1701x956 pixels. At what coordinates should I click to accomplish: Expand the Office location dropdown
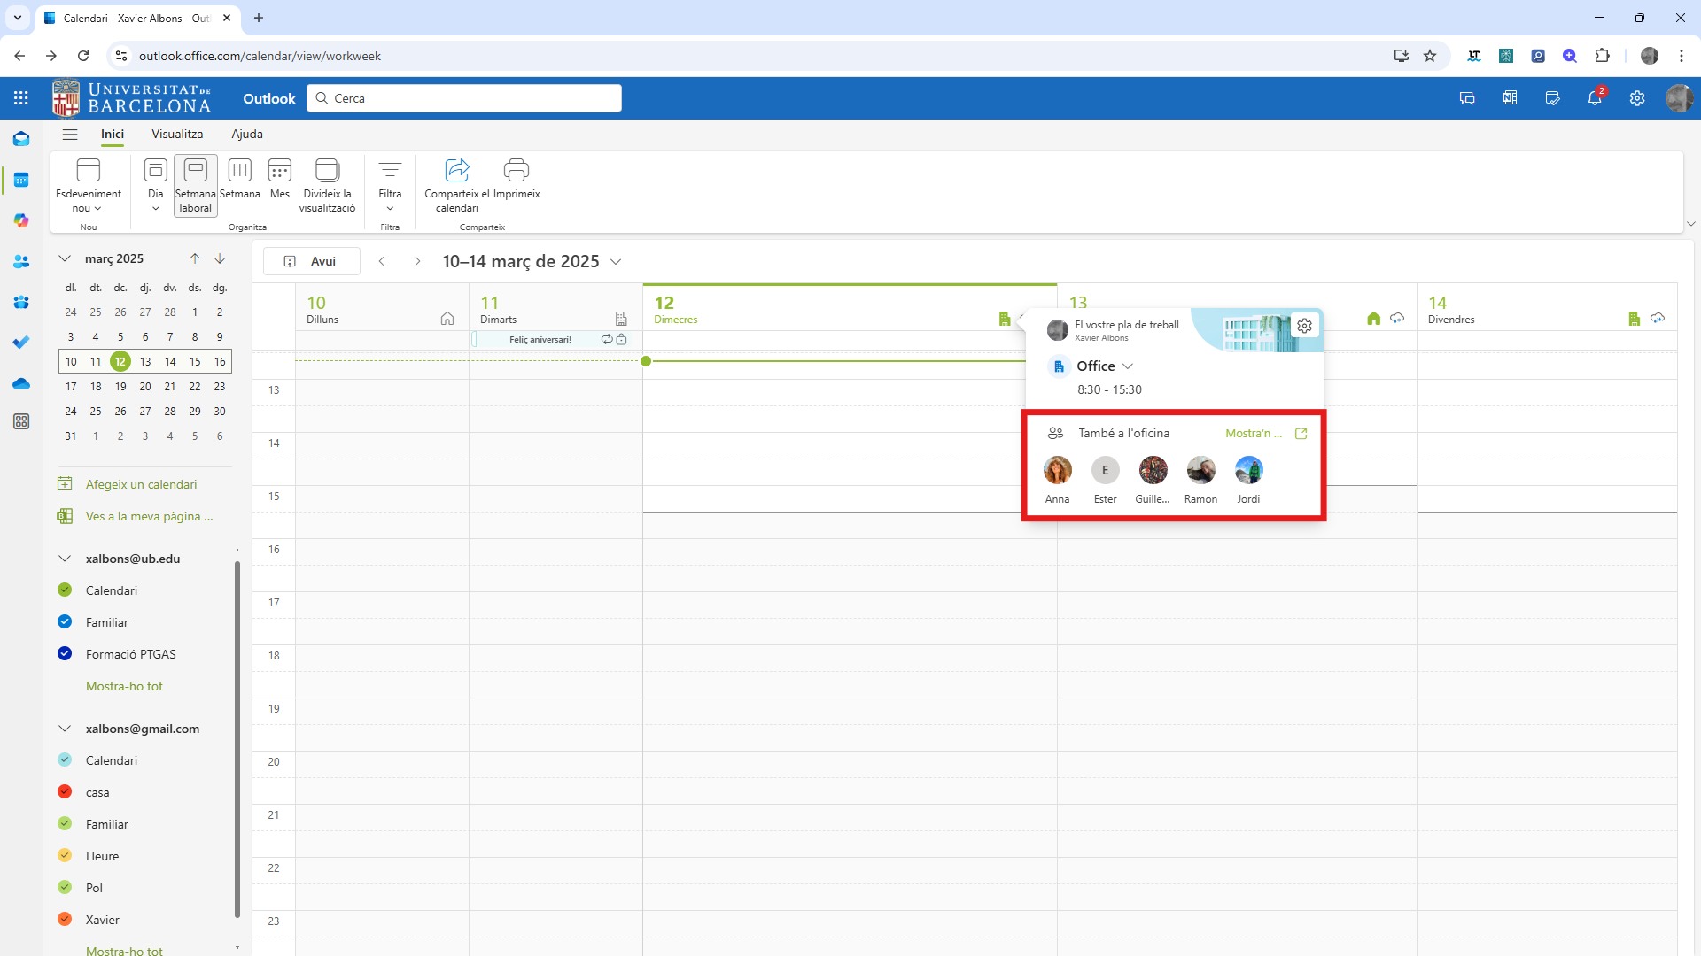coord(1128,366)
